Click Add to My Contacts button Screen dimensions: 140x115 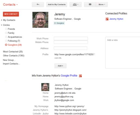click(57, 5)
